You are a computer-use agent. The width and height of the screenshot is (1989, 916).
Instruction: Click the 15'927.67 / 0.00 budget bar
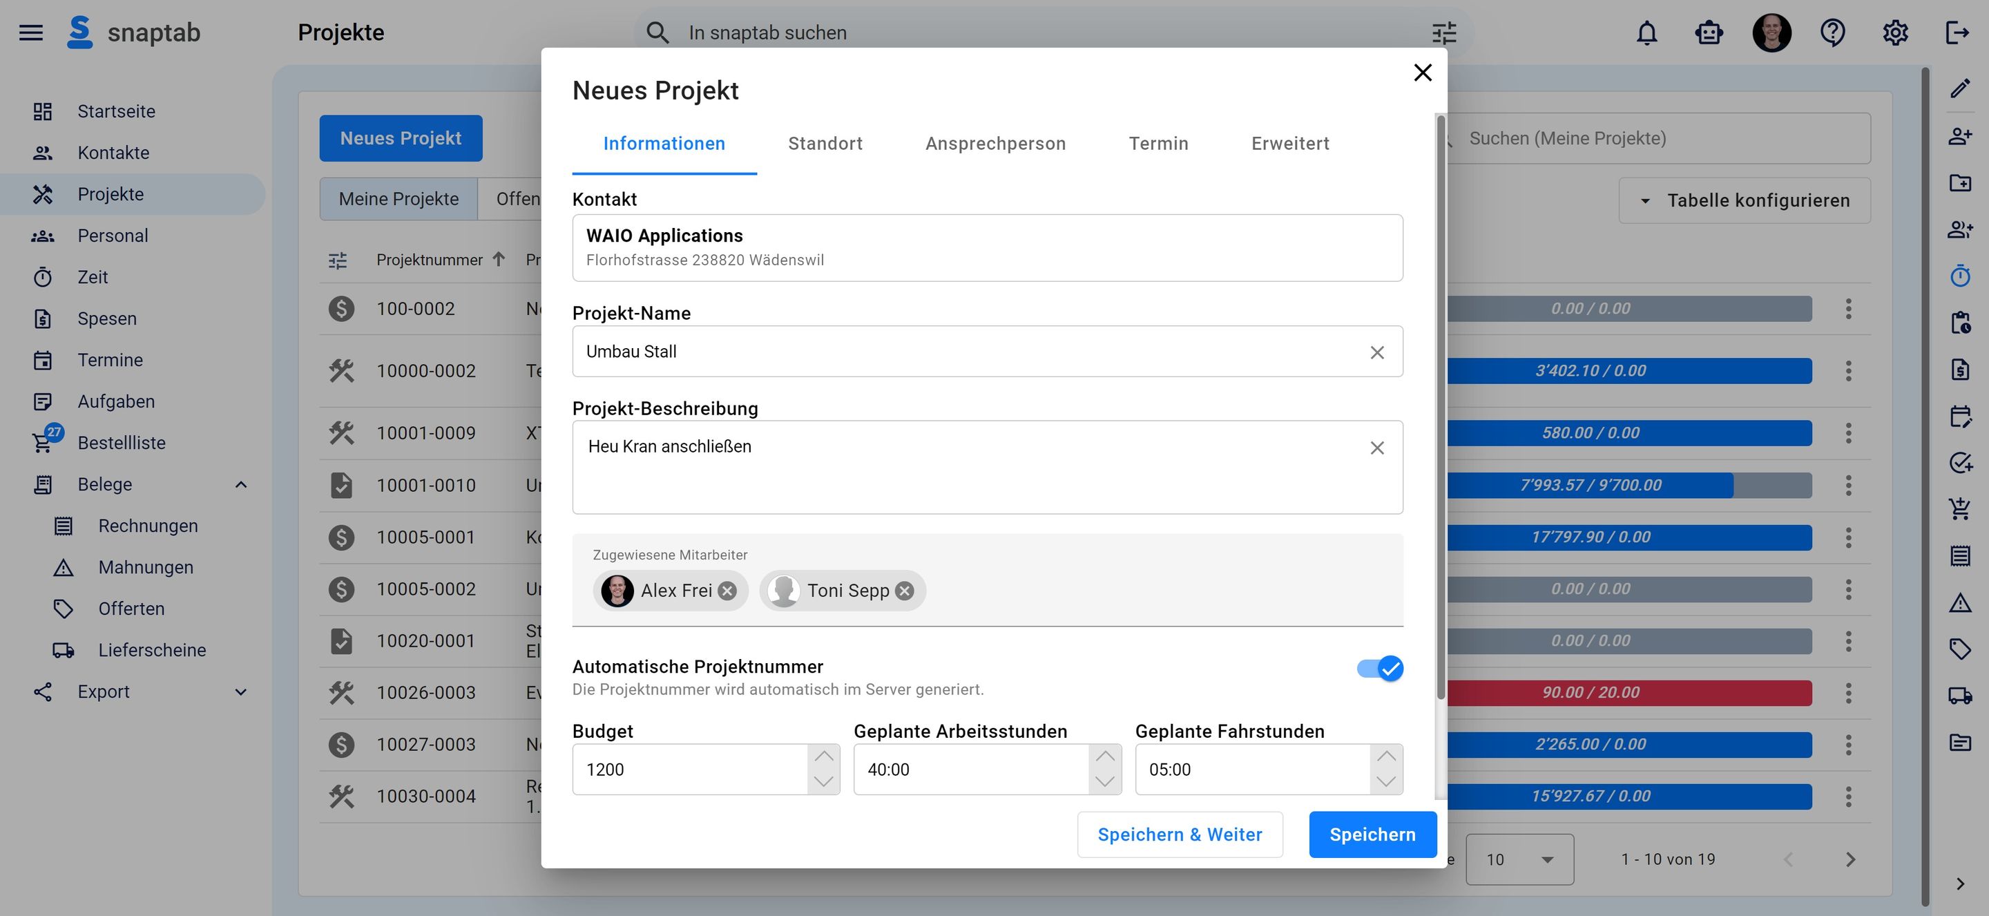(1629, 796)
